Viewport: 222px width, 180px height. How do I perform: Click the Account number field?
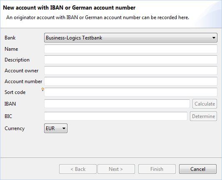click(x=131, y=81)
